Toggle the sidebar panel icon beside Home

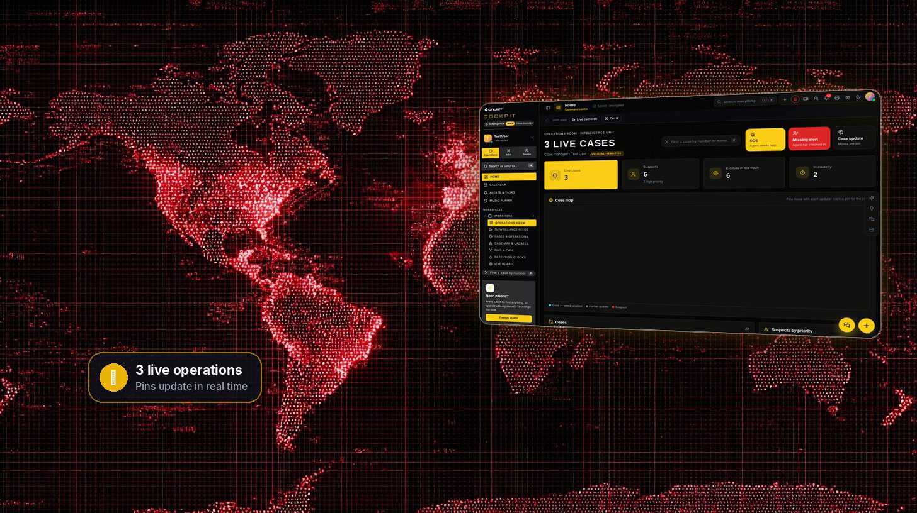click(x=548, y=108)
